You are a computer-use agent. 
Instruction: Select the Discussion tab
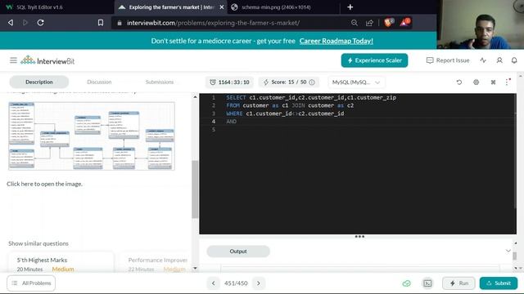99,82
